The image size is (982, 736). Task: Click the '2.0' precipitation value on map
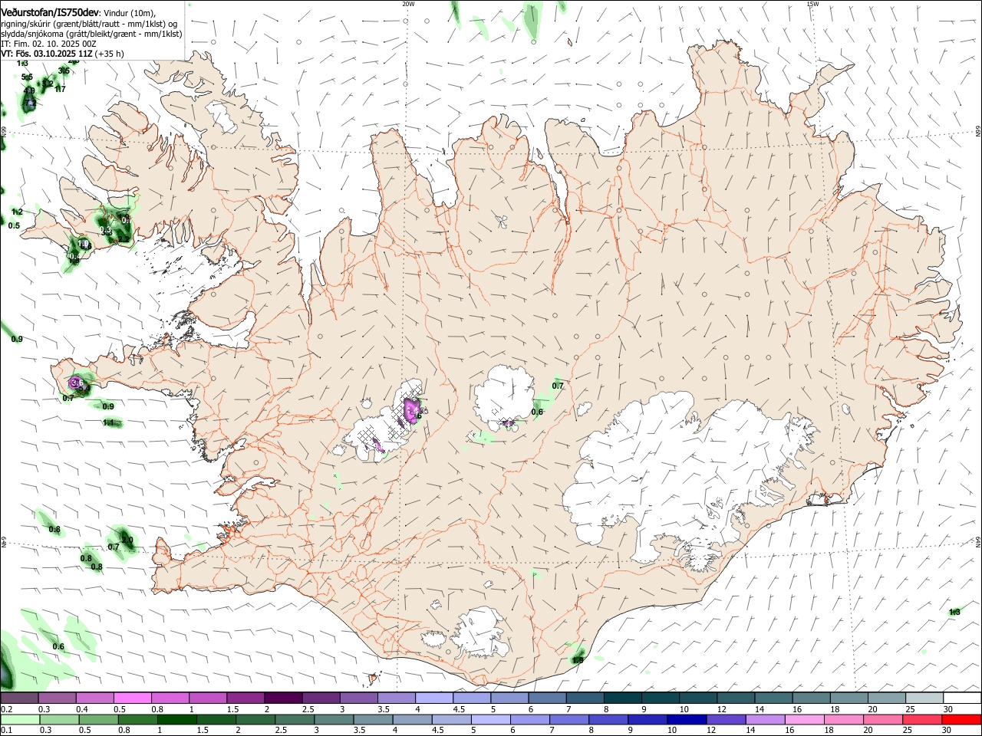127,540
